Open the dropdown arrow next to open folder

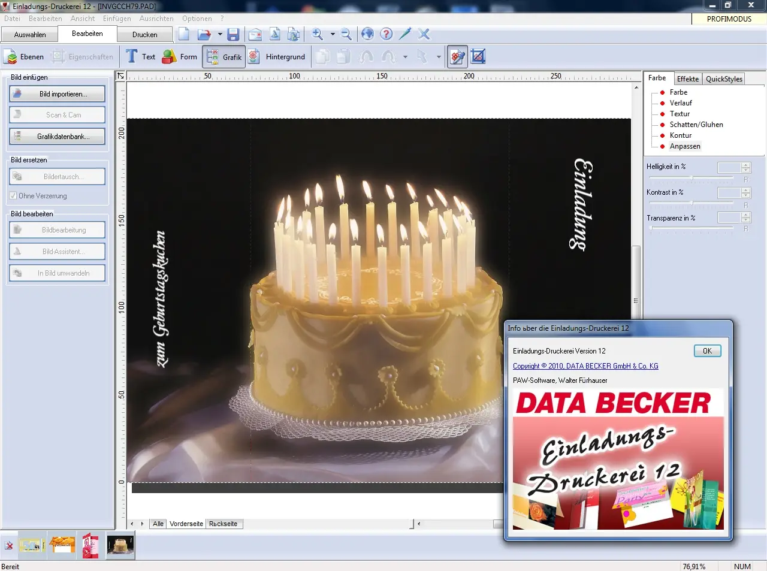click(x=220, y=34)
